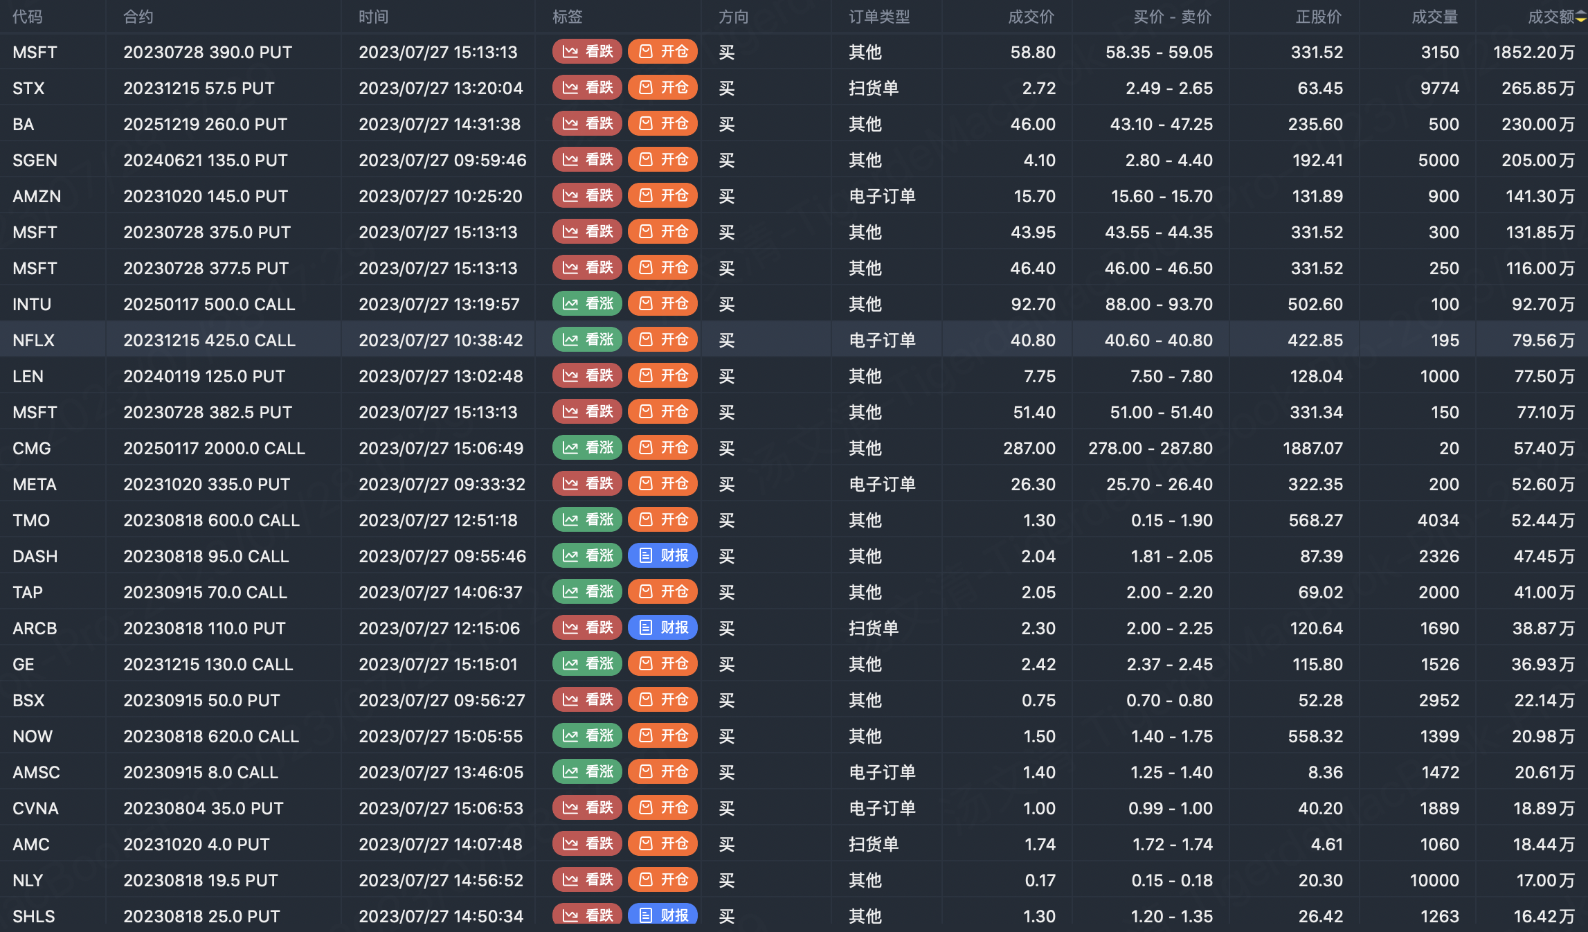The image size is (1588, 932).
Task: Click the 看跌 tag in the BSX row
Action: 588,700
